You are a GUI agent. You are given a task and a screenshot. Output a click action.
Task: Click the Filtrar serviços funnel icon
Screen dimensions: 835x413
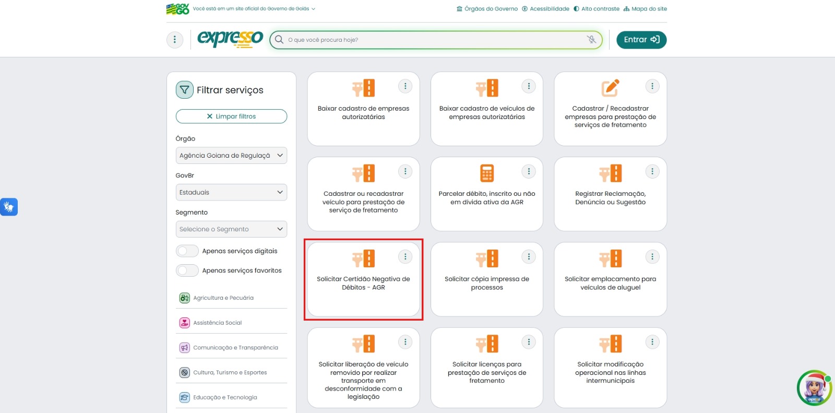pos(184,90)
